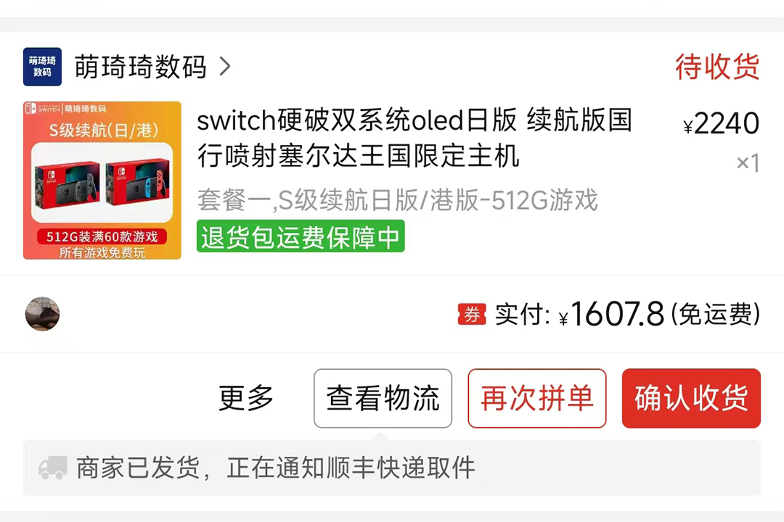The width and height of the screenshot is (784, 522).
Task: Open the 萌琦琦数码 store name link
Action: pos(141,67)
